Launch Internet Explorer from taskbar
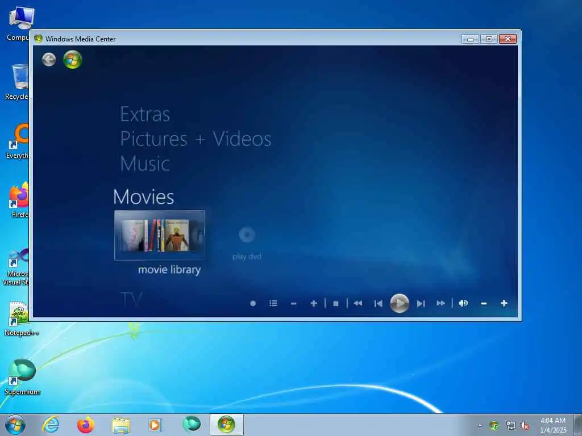Image resolution: width=582 pixels, height=436 pixels. [51, 425]
